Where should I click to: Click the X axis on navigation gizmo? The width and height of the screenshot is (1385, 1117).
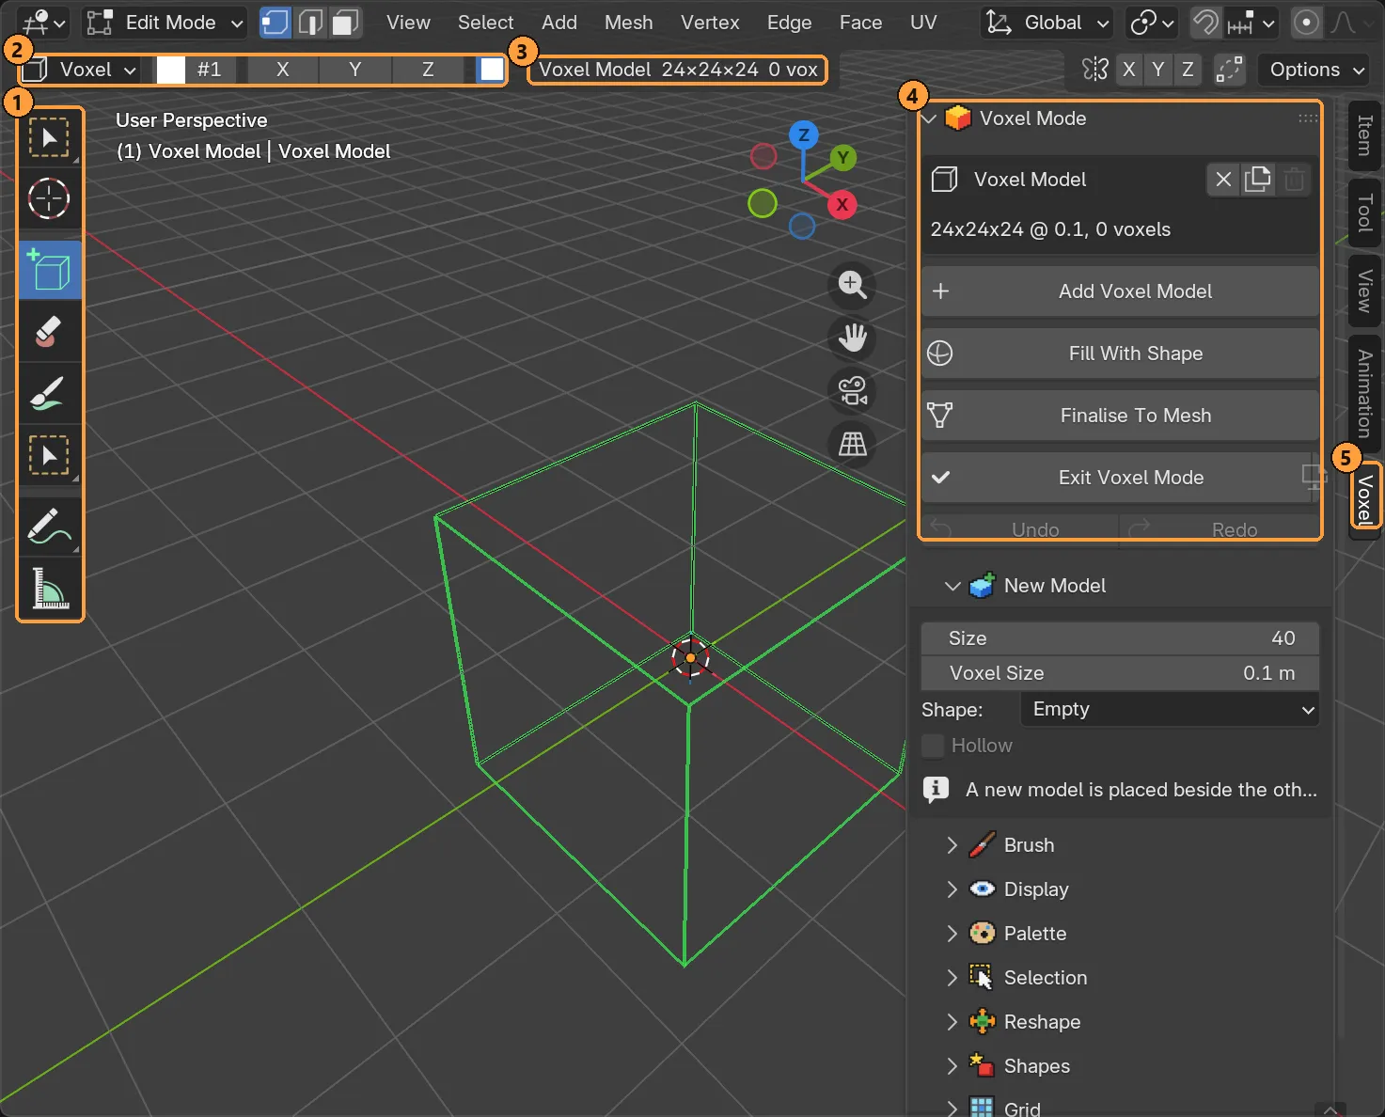[x=842, y=204]
